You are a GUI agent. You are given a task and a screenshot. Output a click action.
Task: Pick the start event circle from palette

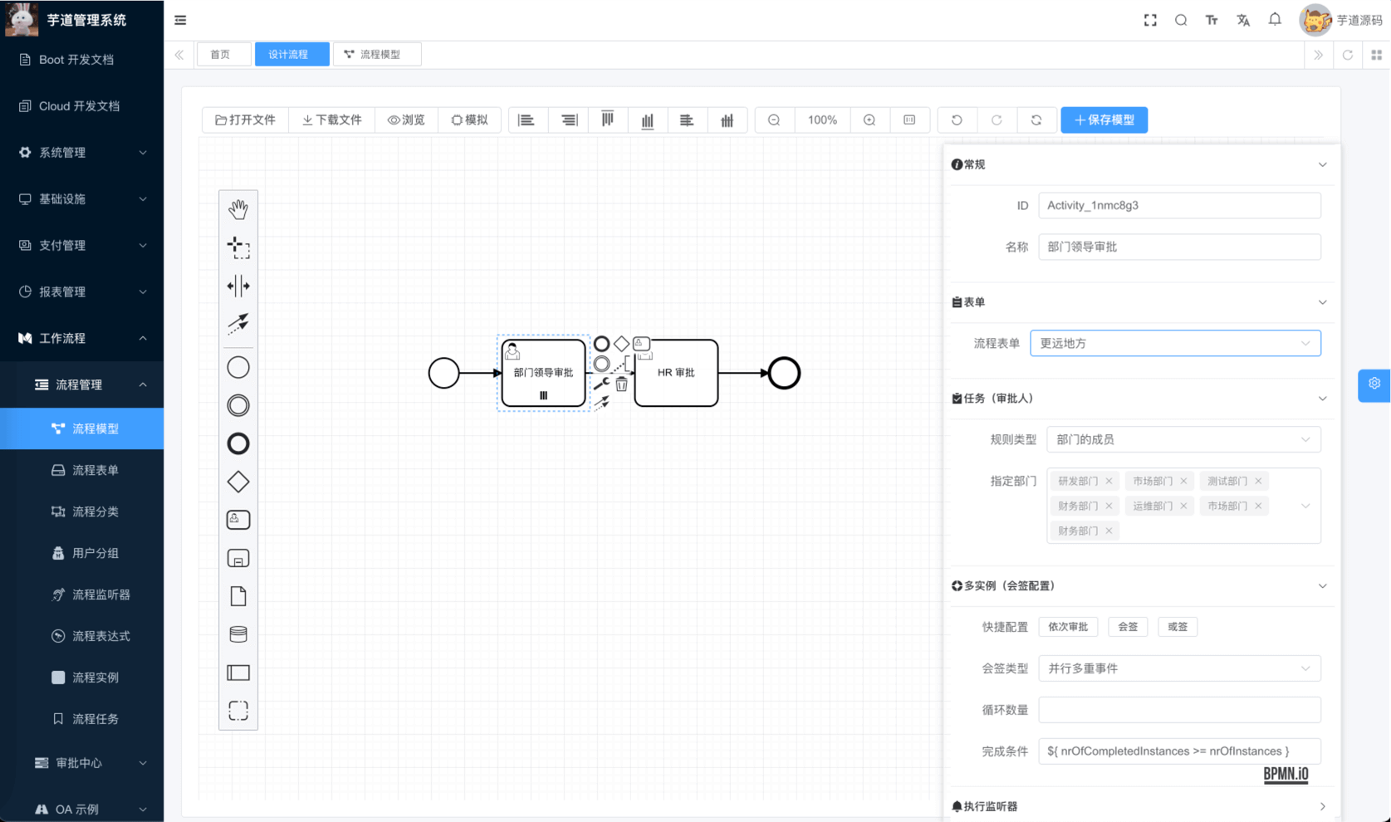pyautogui.click(x=238, y=366)
